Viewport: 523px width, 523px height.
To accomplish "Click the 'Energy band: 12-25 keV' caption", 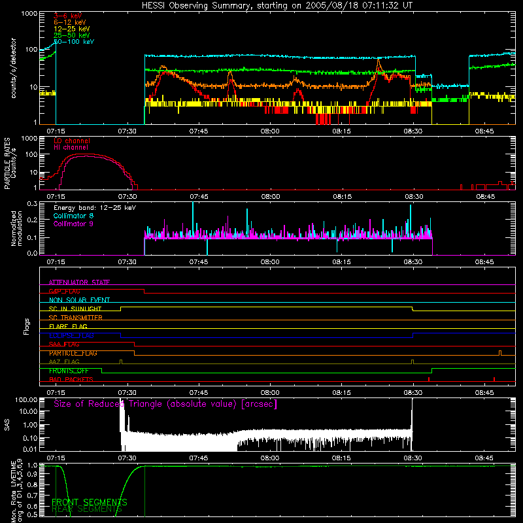I will tap(95, 208).
